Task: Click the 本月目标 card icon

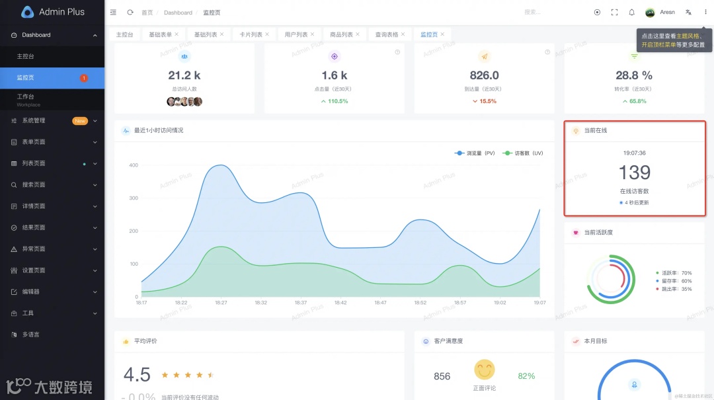Action: (576, 341)
